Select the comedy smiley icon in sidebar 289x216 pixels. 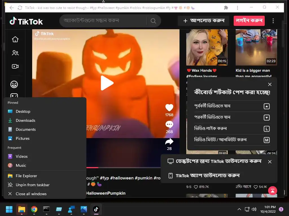(x=14, y=84)
